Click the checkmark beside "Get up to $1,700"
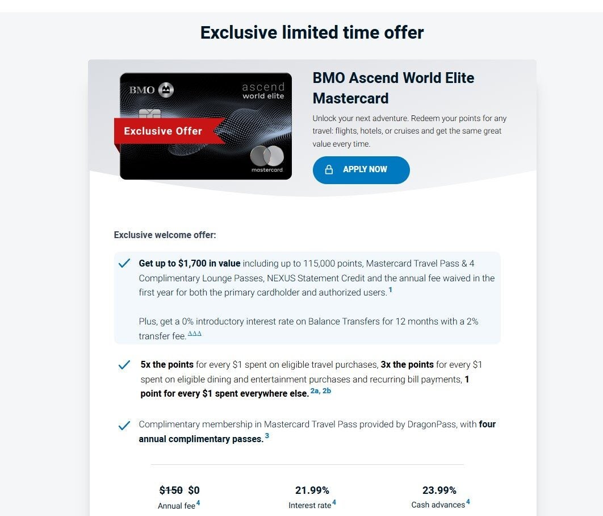Screen dimensions: 603x516 (124, 264)
